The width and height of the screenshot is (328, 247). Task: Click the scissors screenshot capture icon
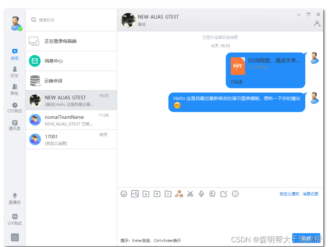coord(190,194)
